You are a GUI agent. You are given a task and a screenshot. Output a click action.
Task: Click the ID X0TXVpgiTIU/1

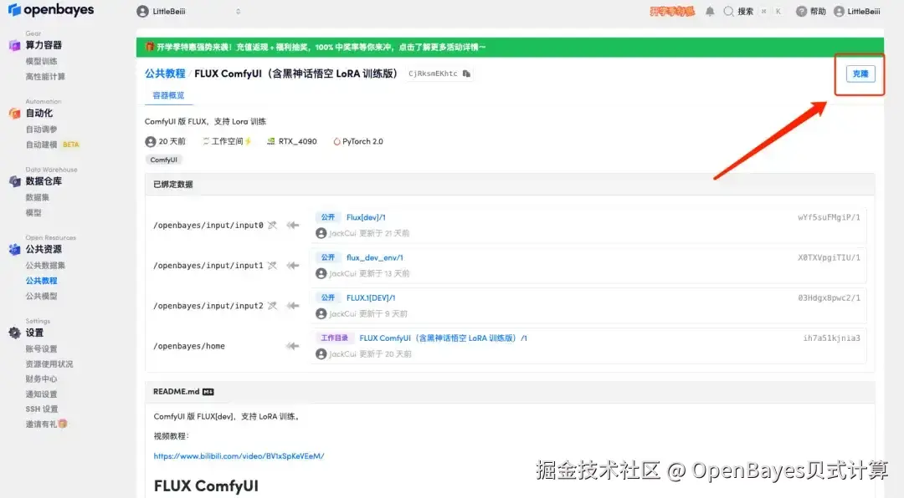[829, 258]
